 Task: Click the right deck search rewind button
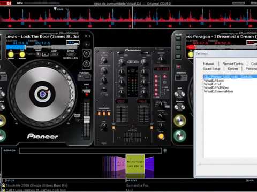177,107
